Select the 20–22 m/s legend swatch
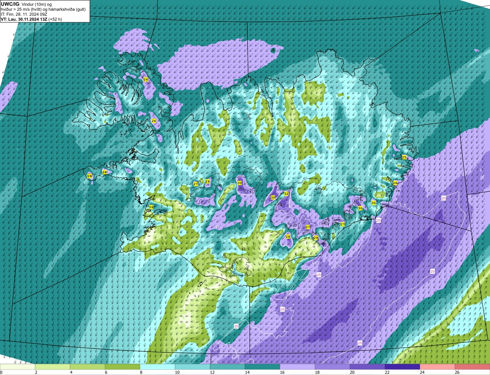The height and width of the screenshot is (375, 490). coord(368,367)
